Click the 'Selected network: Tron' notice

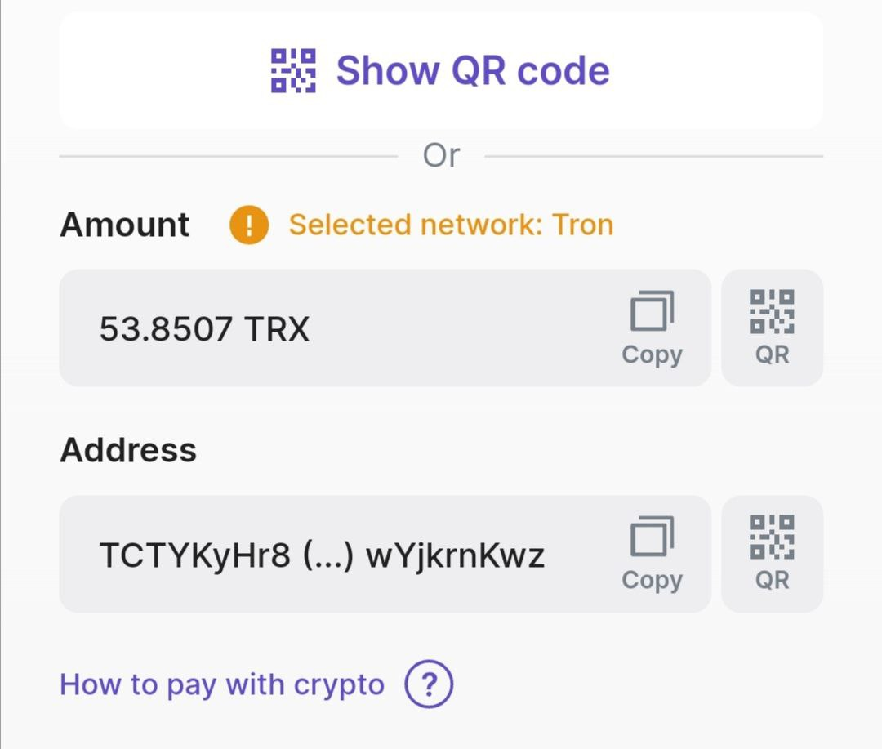coord(451,225)
